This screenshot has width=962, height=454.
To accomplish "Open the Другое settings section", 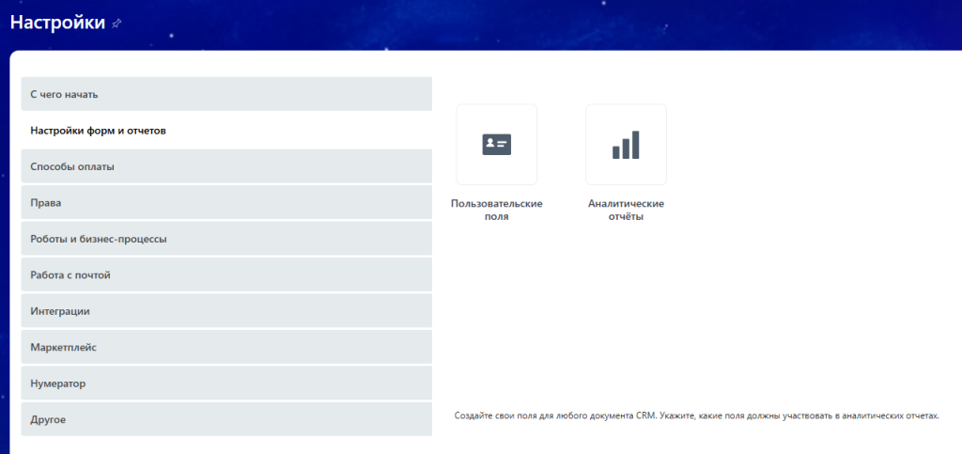I will [x=225, y=419].
